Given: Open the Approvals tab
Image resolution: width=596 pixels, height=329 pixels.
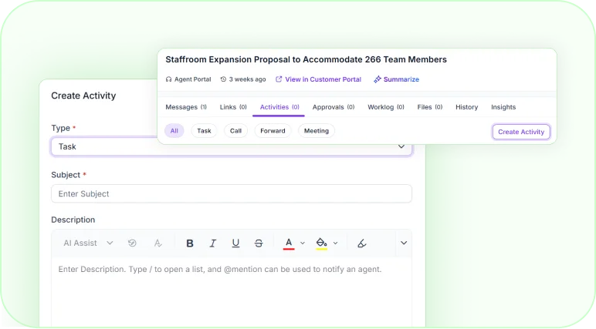Looking at the screenshot, I should (334, 107).
